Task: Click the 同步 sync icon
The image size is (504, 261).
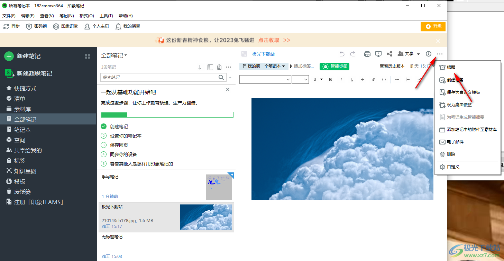Action: click(x=6, y=26)
